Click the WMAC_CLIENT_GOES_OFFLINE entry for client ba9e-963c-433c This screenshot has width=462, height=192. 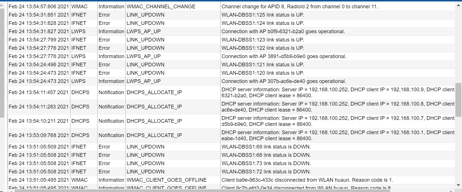coord(166,180)
